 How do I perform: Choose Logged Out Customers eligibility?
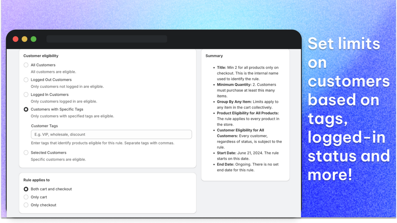26,80
